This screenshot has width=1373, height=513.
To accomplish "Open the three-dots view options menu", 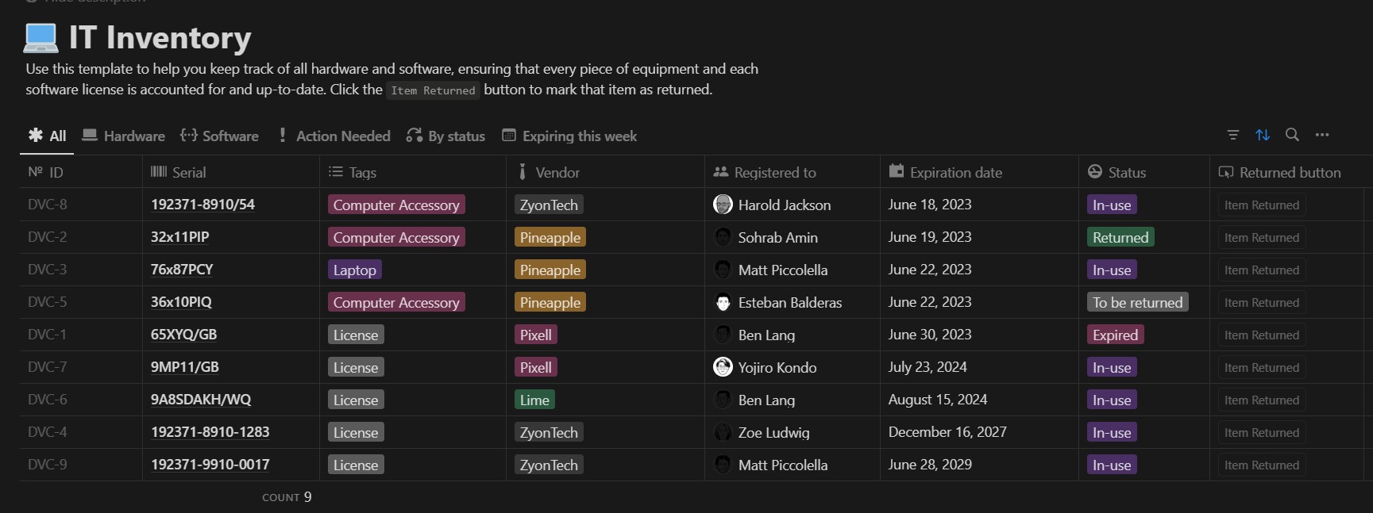I will click(1322, 135).
